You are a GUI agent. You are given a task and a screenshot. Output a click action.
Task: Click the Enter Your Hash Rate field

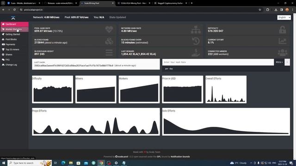pos(218,62)
